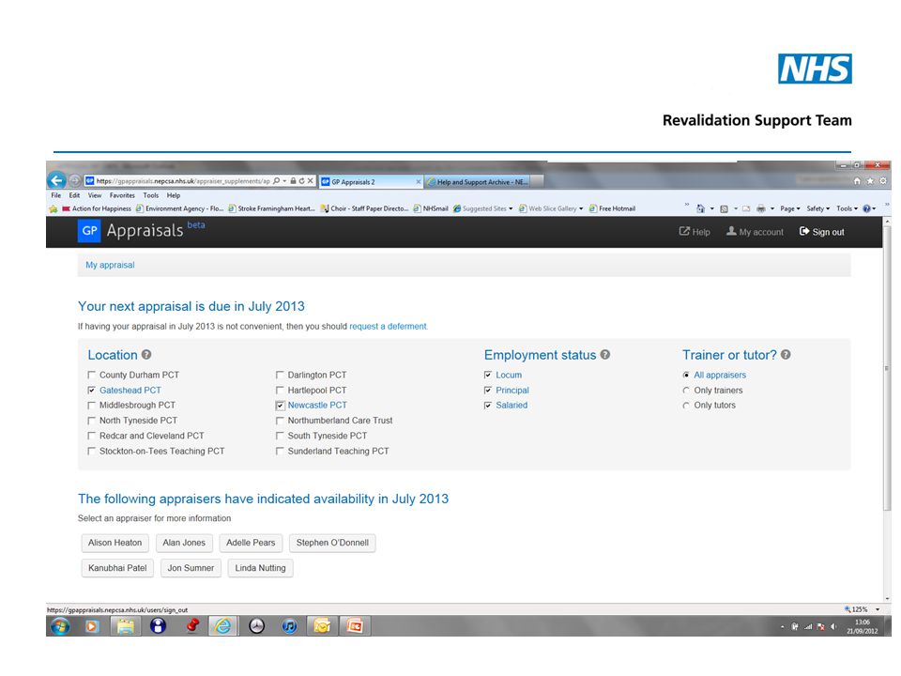
Task: Untick the Locum employment checkbox
Action: 488,375
